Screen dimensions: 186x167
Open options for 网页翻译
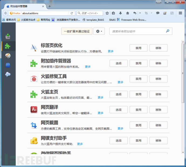119,110
